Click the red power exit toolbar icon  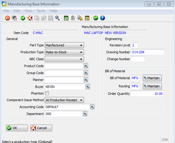8,18
